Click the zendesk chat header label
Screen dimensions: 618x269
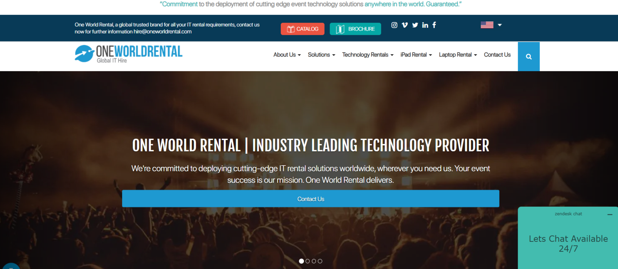(568, 214)
